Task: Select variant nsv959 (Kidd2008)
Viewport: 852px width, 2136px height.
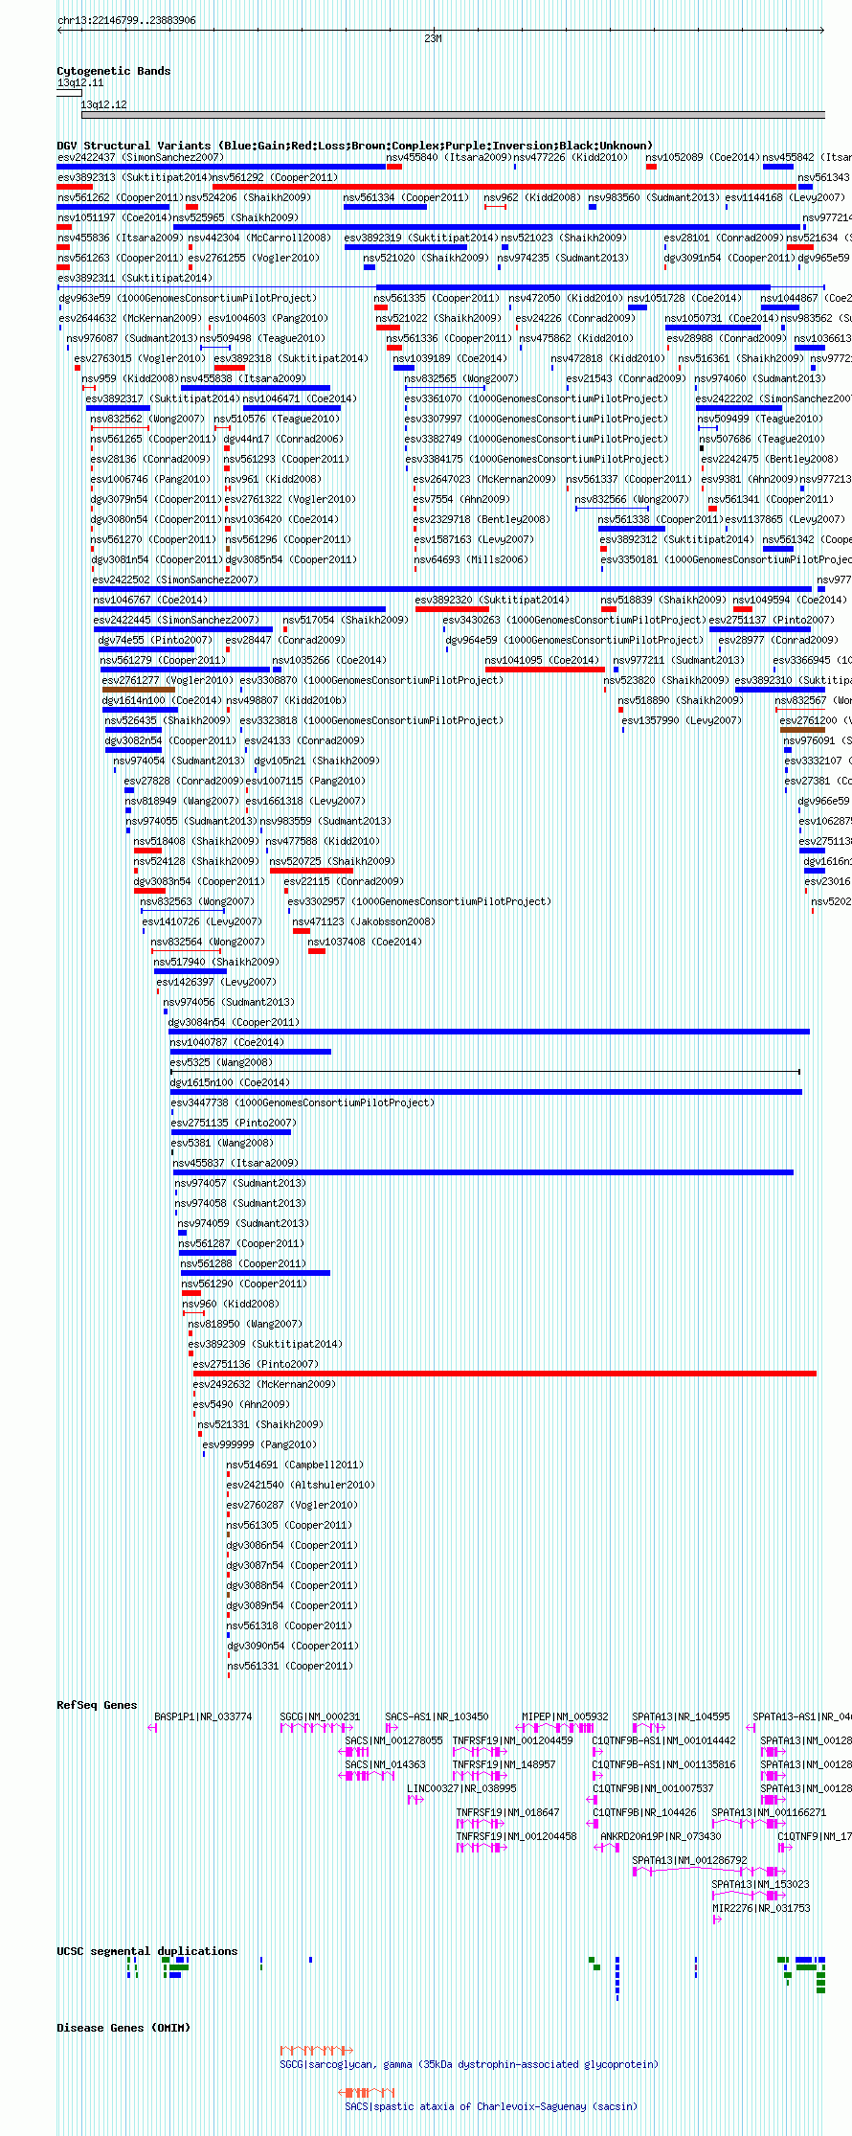Action: coord(130,378)
